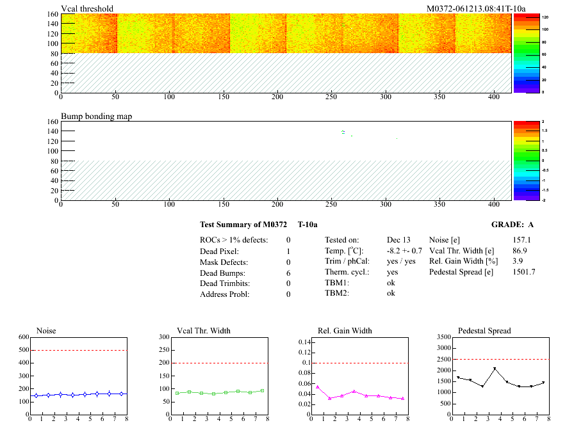Click the "Vcal threshold" map title

tap(87, 8)
